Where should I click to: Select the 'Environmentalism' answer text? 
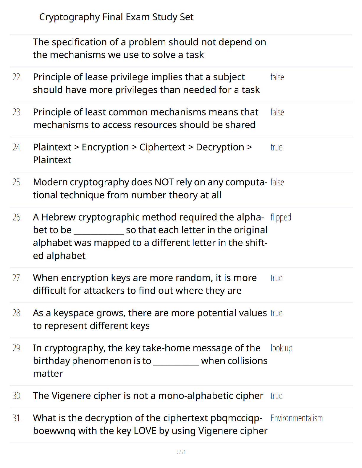coord(296,418)
